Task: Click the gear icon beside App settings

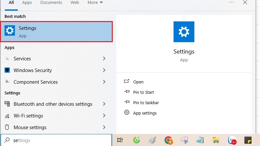Action: pos(127,112)
